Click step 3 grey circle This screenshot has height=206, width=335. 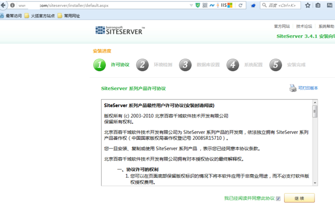[185, 65]
